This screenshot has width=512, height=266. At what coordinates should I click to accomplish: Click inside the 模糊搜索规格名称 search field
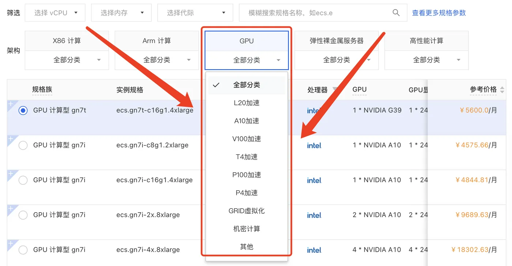311,12
